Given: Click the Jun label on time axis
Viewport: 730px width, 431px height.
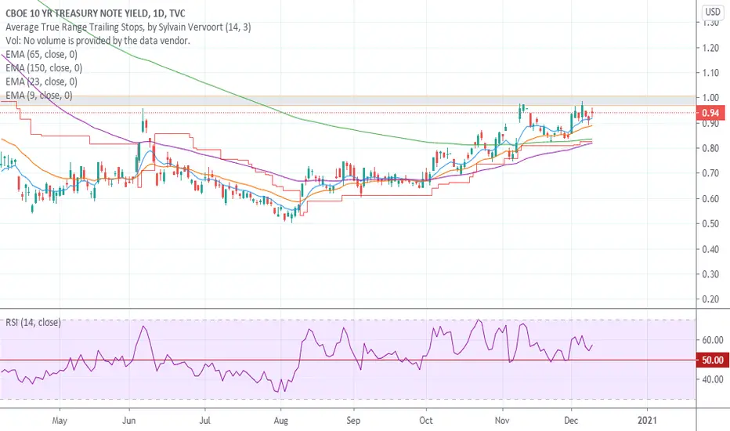Looking at the screenshot, I should (129, 420).
